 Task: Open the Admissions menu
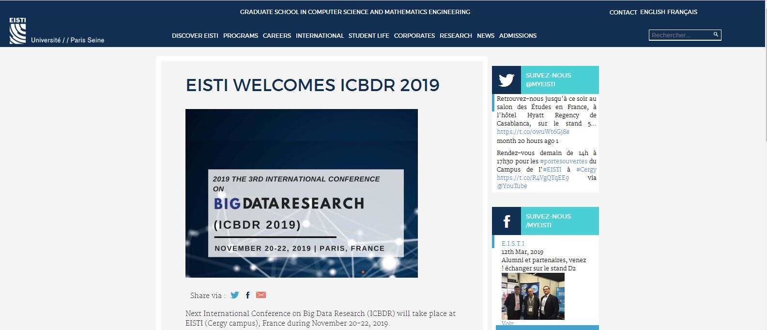click(518, 36)
